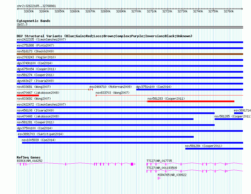The height and width of the screenshot is (194, 251).
Task: Open nsv1005939 (Coe2014) variant label
Action: pos(39,140)
